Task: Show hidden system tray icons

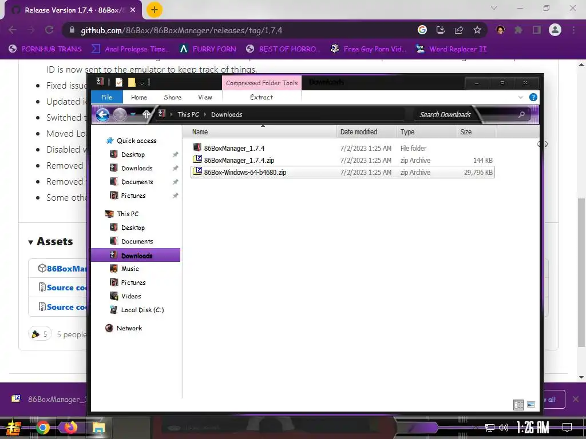Action: click(476, 428)
